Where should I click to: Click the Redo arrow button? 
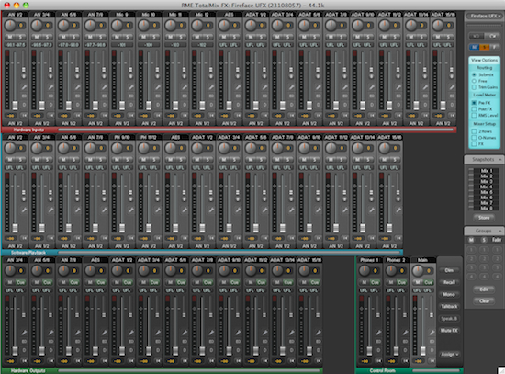coord(492,36)
